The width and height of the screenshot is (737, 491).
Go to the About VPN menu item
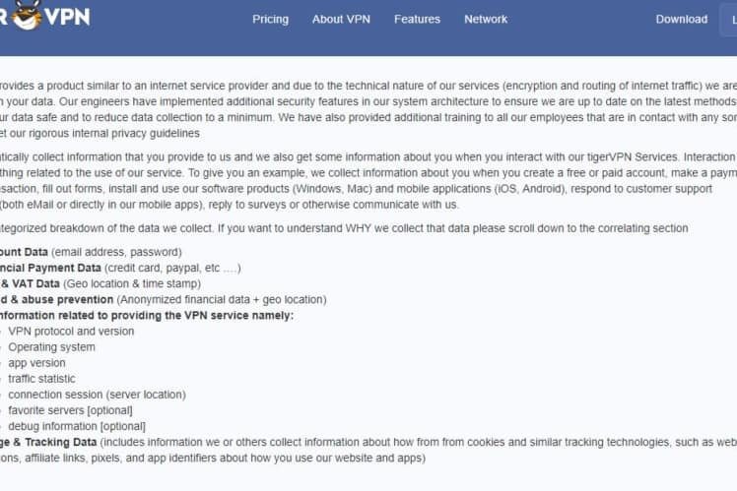pyautogui.click(x=341, y=19)
